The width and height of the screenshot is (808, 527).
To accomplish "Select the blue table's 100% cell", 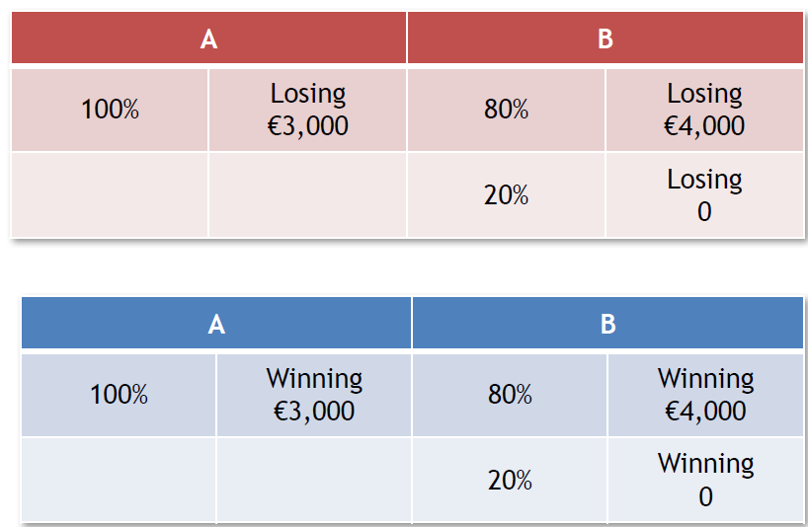I will [119, 395].
